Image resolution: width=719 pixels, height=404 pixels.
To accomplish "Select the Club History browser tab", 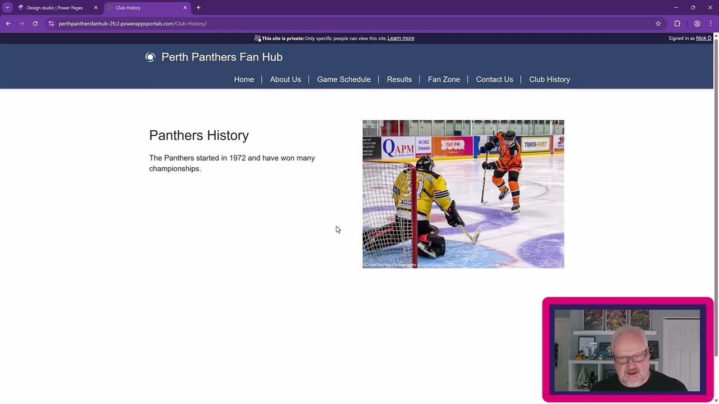I will (x=148, y=8).
